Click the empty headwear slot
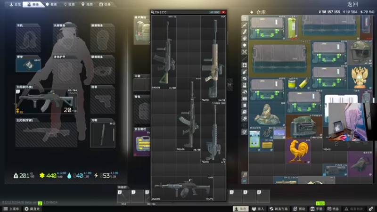Image resolution: width=377 pixels, height=212 pixels. (66, 40)
